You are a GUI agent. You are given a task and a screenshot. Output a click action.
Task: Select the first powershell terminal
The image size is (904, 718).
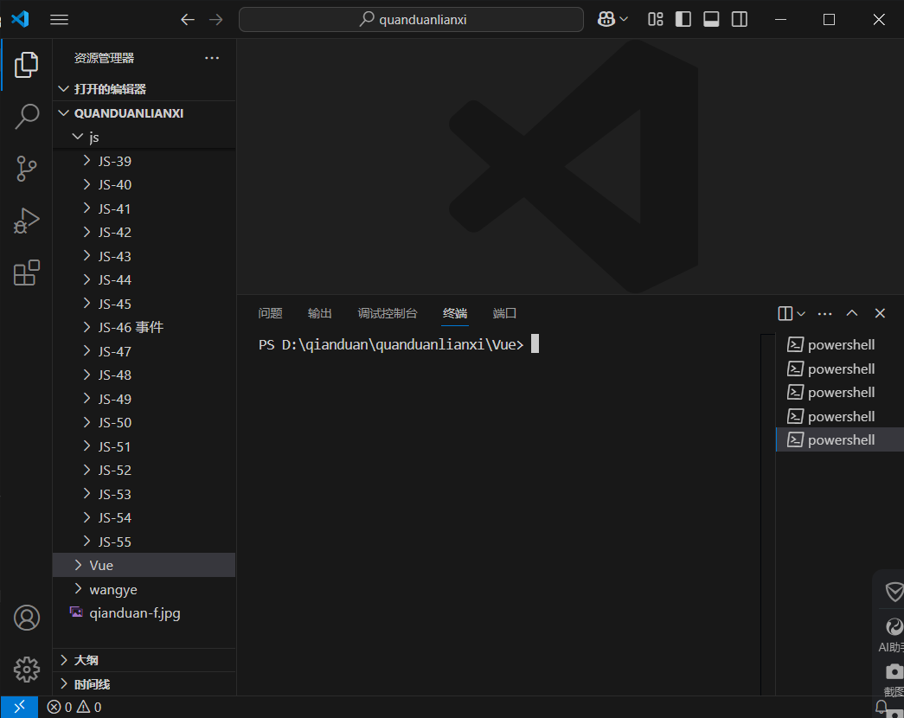pos(840,345)
